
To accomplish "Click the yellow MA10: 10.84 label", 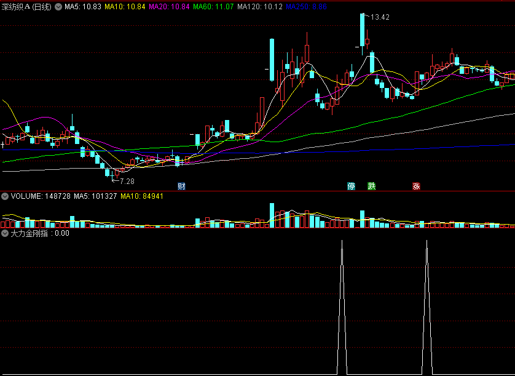I will pos(125,7).
